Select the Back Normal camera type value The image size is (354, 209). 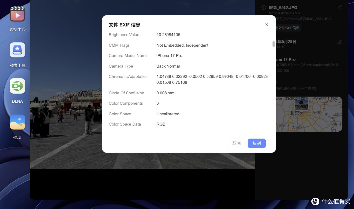tap(168, 66)
